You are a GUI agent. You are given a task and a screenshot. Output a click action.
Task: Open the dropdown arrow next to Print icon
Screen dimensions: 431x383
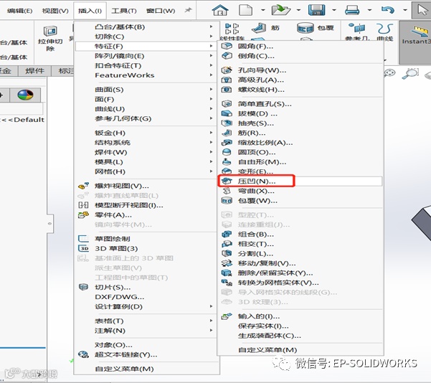click(369, 10)
